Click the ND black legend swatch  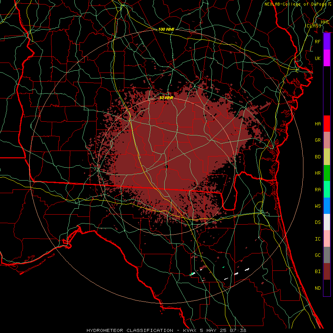(327, 288)
